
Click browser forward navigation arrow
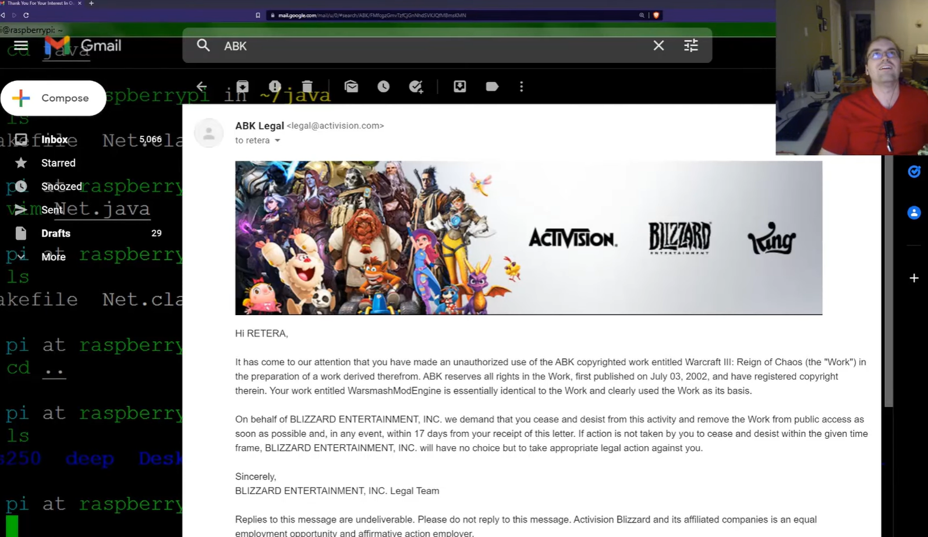tap(14, 15)
